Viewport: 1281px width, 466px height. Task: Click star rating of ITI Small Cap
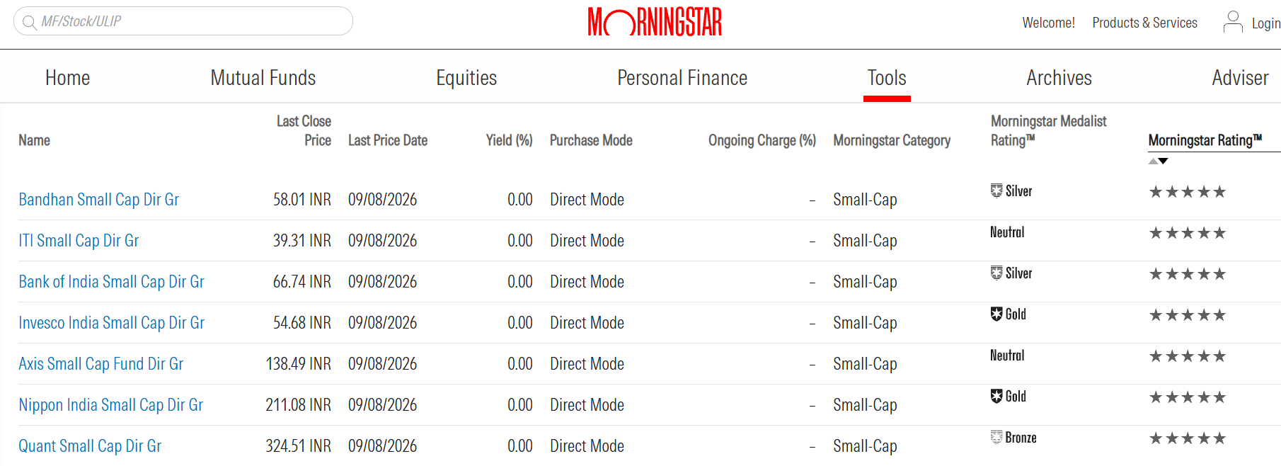pyautogui.click(x=1188, y=233)
